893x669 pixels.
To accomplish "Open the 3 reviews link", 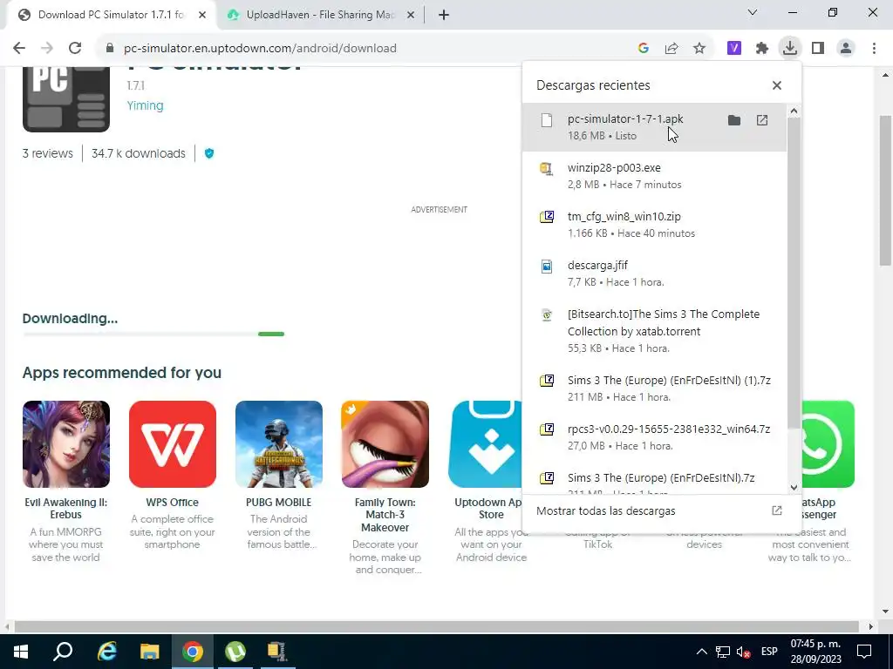I will click(x=48, y=153).
